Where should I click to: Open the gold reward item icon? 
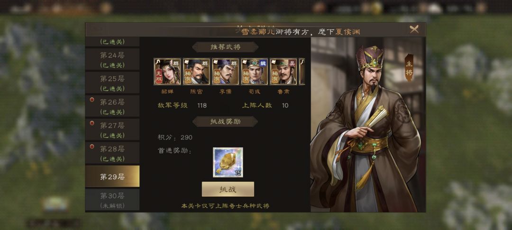click(x=228, y=162)
